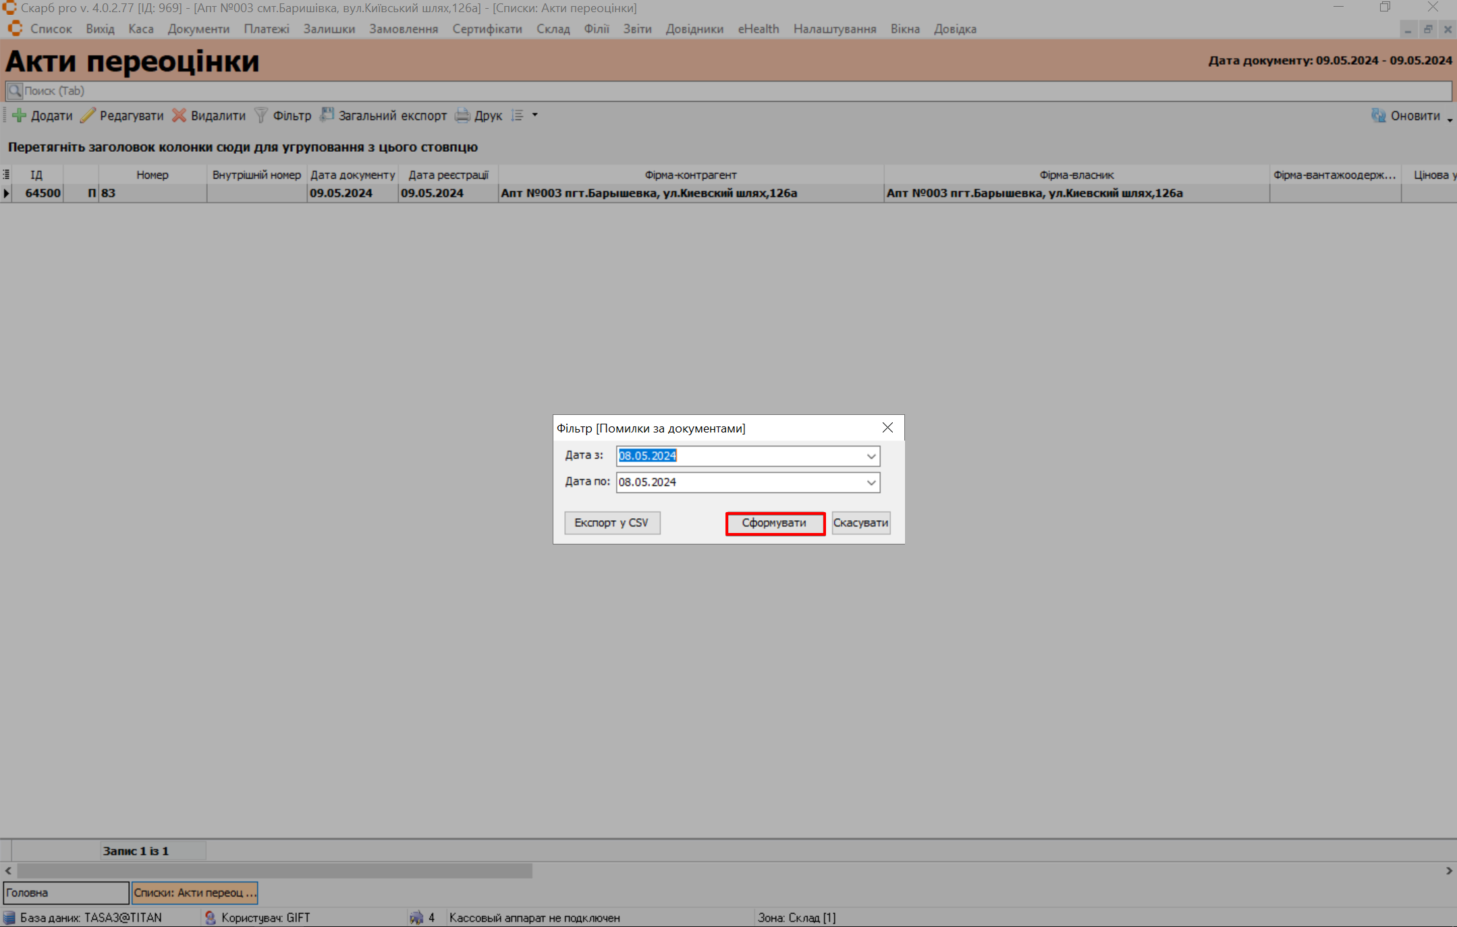This screenshot has height=927, width=1457.
Task: Click the Загальний експорт icon
Action: (x=327, y=115)
